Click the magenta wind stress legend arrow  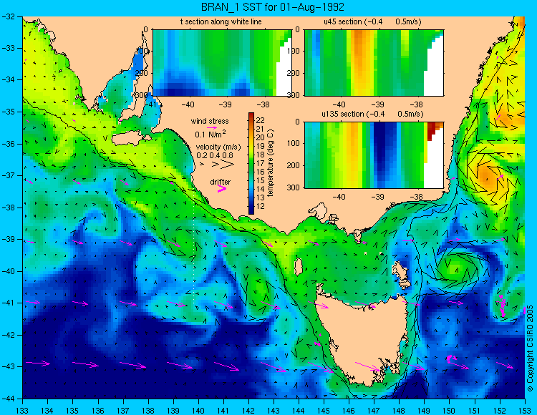pos(212,127)
